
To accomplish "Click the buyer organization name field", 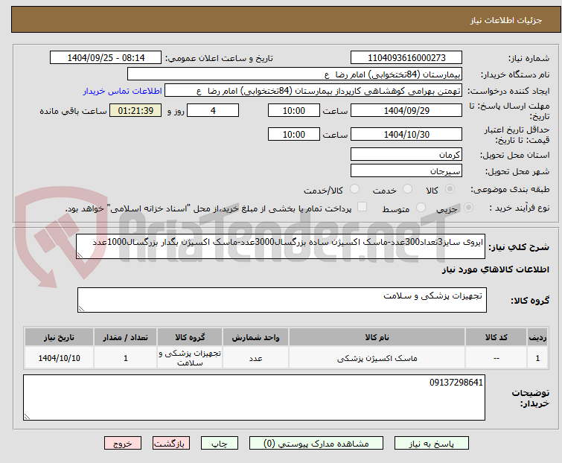I will click(x=295, y=74).
